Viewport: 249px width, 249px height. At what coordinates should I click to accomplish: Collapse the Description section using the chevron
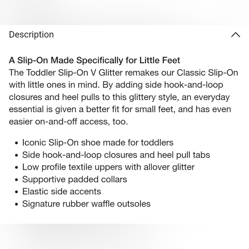tap(236, 35)
